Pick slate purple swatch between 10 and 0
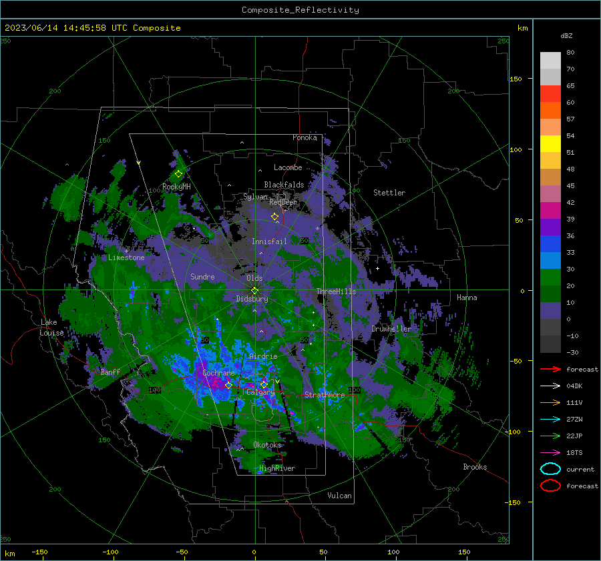601x561 pixels. click(x=550, y=311)
